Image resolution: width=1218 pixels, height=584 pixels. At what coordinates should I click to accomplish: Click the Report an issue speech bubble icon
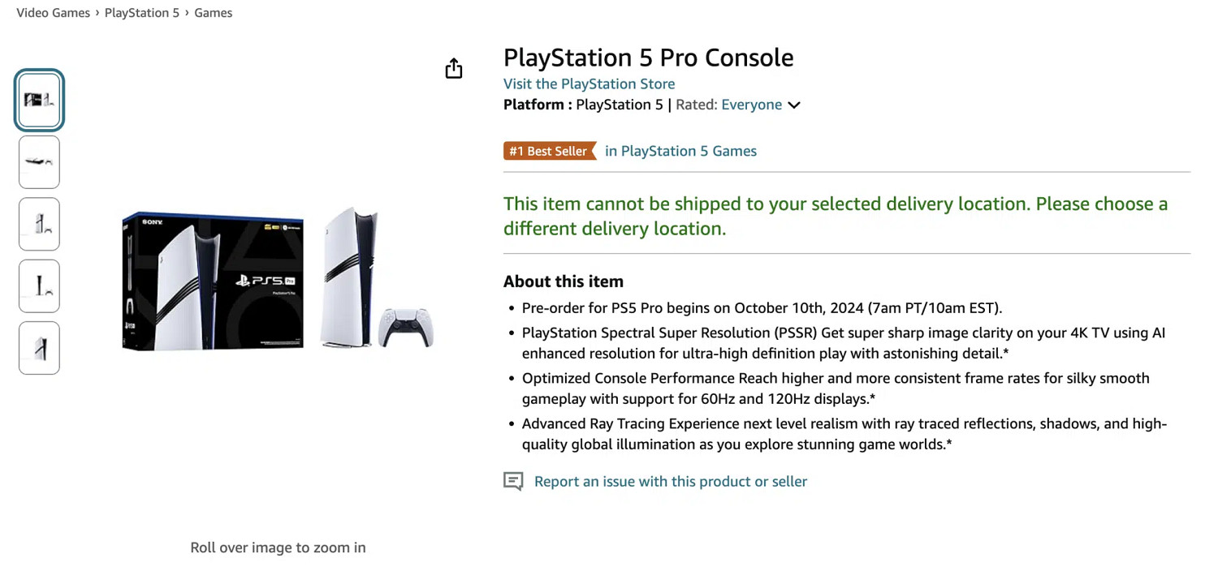click(513, 481)
